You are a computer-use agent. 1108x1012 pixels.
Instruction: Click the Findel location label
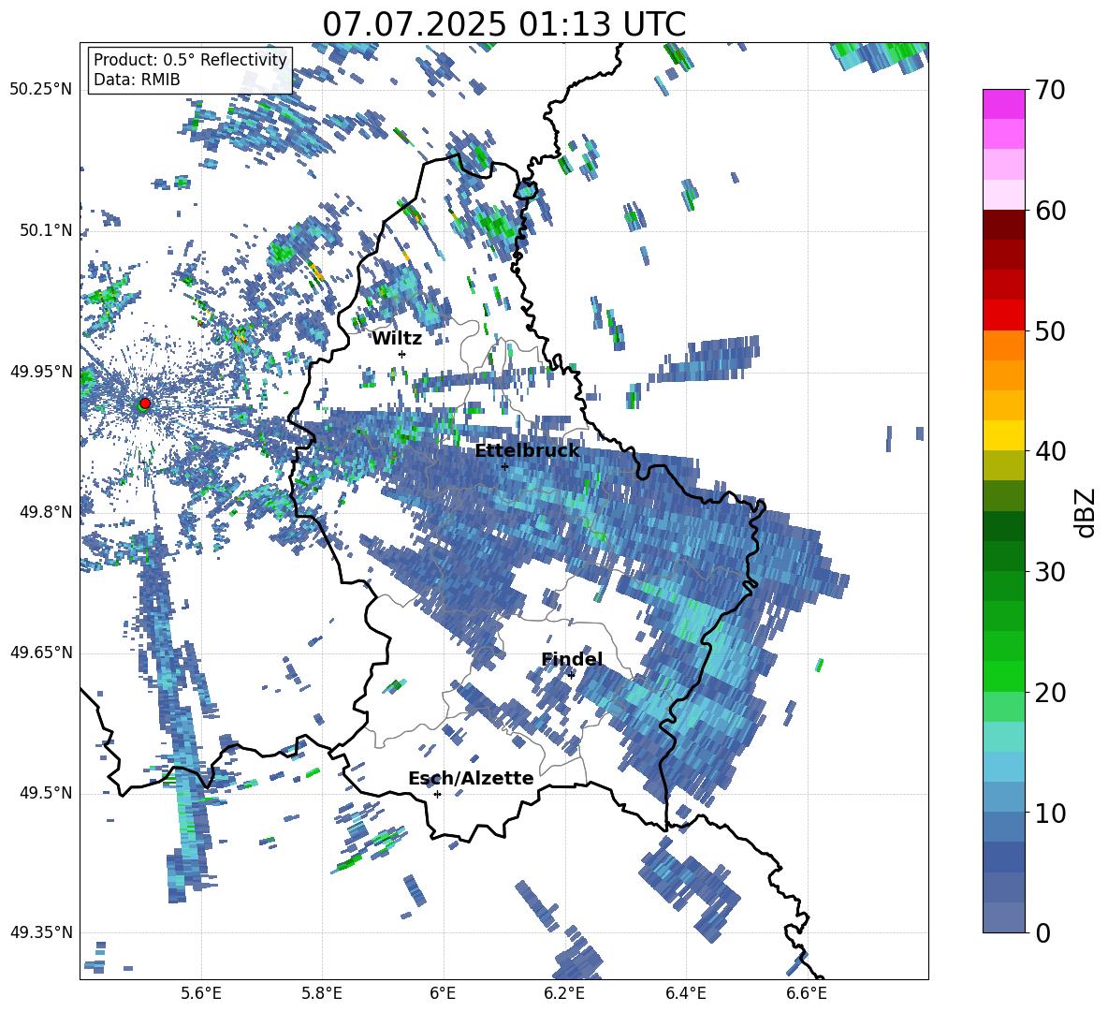572,659
